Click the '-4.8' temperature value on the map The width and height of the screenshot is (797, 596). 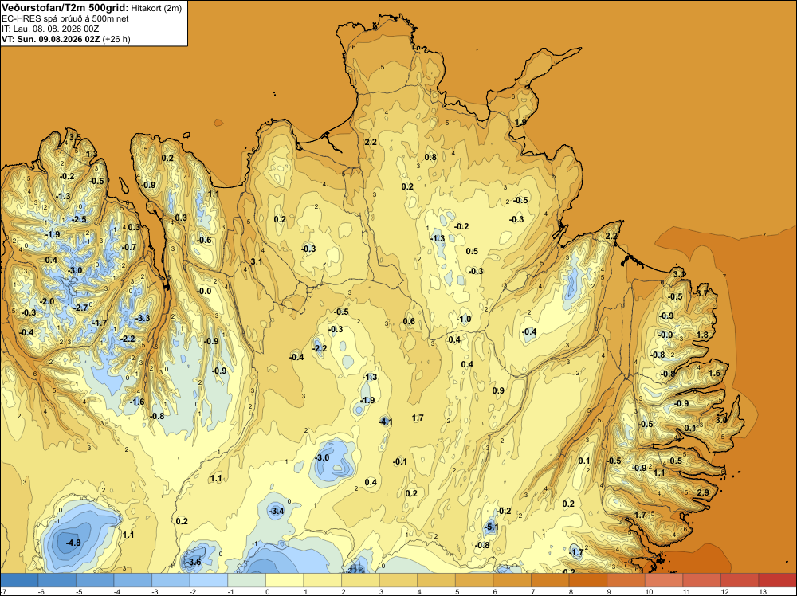click(x=73, y=543)
